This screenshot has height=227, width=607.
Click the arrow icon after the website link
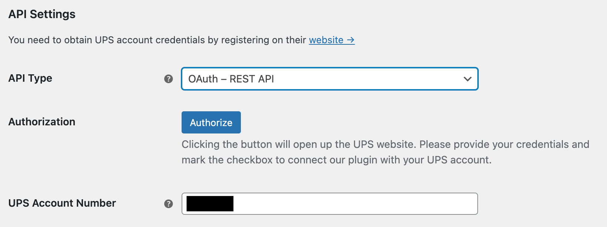point(351,40)
